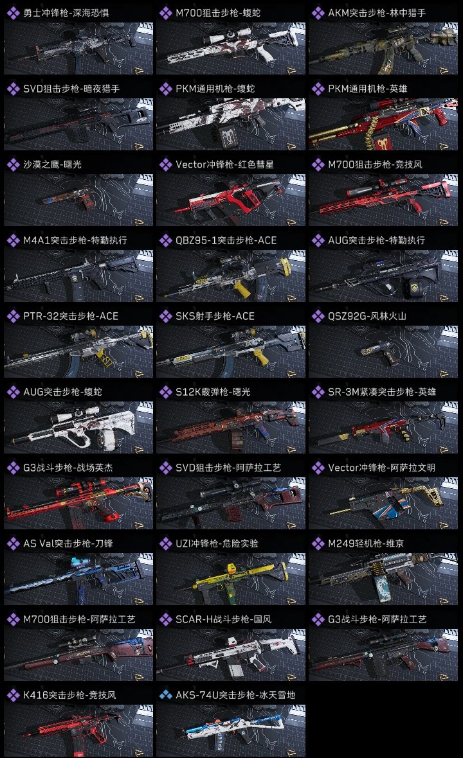Select the AS Val突击步枪-刀锋 skin image
Image resolution: width=463 pixels, height=758 pixels.
tap(78, 579)
